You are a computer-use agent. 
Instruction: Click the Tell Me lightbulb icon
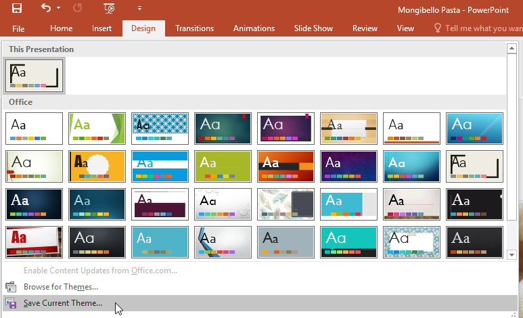click(438, 28)
